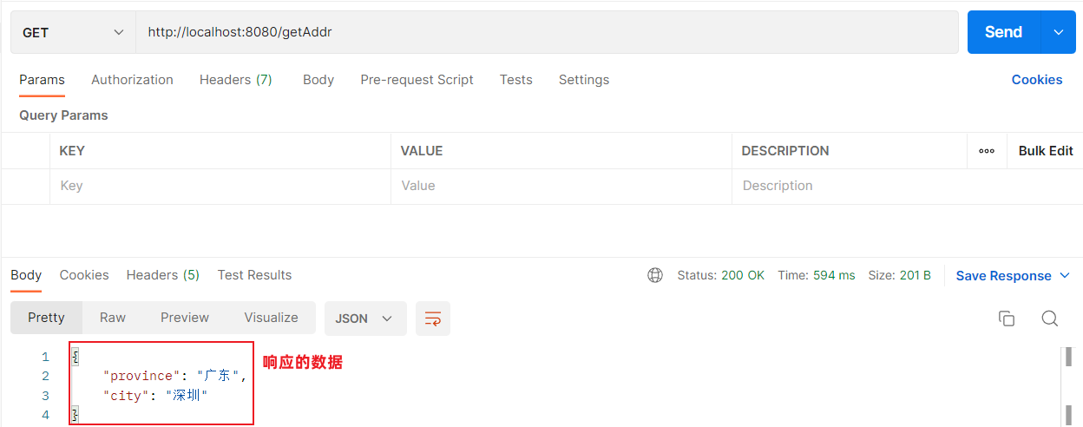
Task: Click the network globe icon near Status
Action: (655, 275)
